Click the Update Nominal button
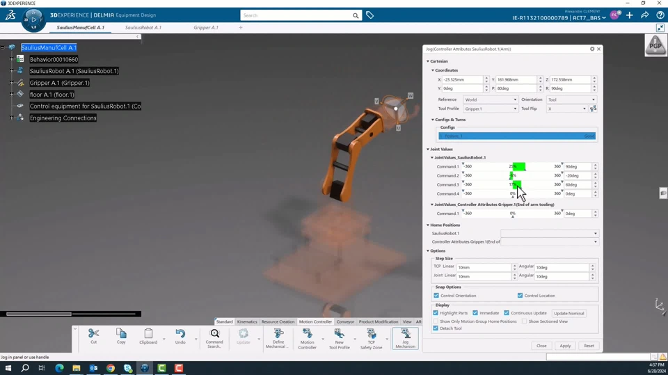The image size is (668, 375). point(569,313)
